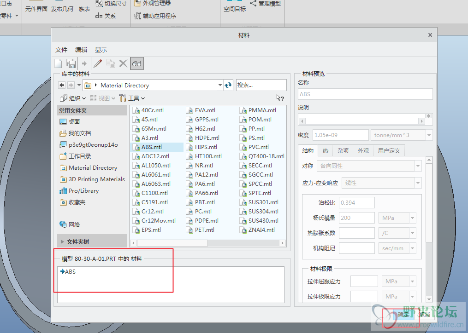Click the context help cursor icon

click(280, 98)
